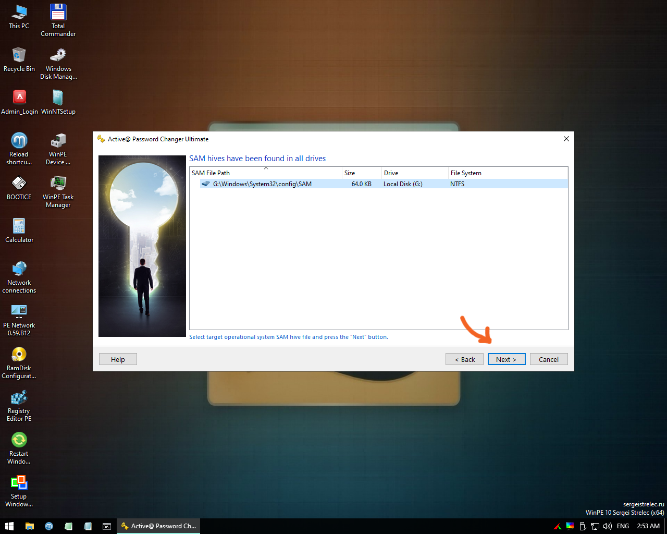Click the volume tray icon
Screen dimensions: 667x534
607,526
